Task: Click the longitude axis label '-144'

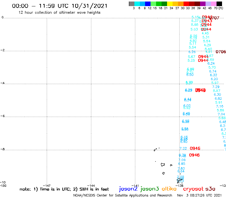Action: (91, 186)
